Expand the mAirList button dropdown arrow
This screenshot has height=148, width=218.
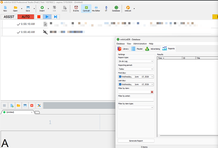pos(134,9)
